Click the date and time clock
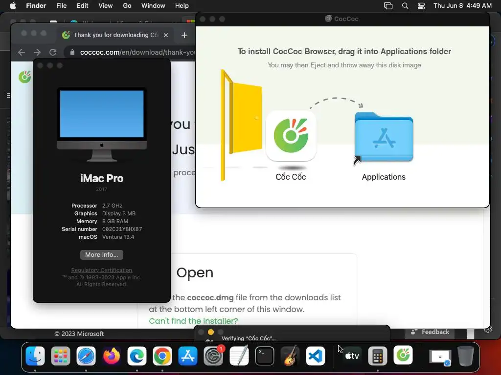 click(x=462, y=6)
